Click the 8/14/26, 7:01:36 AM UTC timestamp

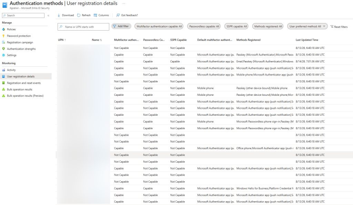click(x=310, y=61)
